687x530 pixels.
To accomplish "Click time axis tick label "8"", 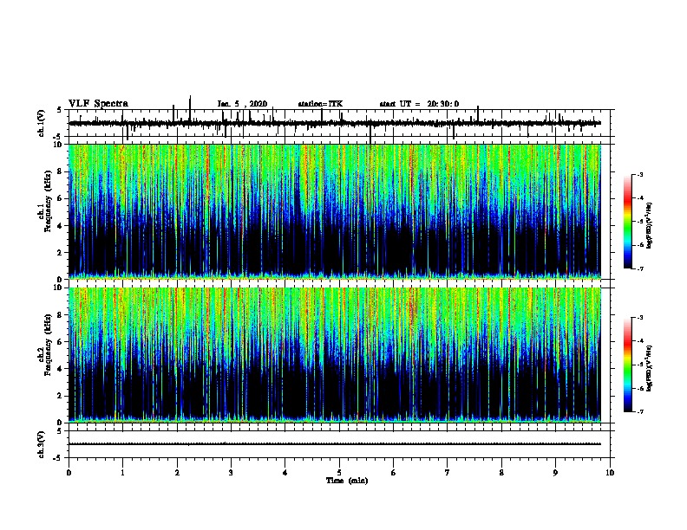I will pyautogui.click(x=501, y=473).
